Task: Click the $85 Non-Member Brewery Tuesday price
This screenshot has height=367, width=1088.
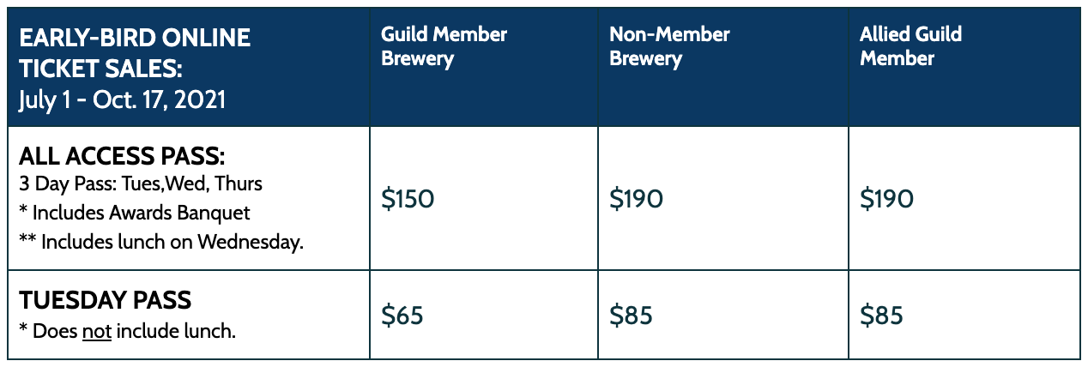Action: click(631, 316)
